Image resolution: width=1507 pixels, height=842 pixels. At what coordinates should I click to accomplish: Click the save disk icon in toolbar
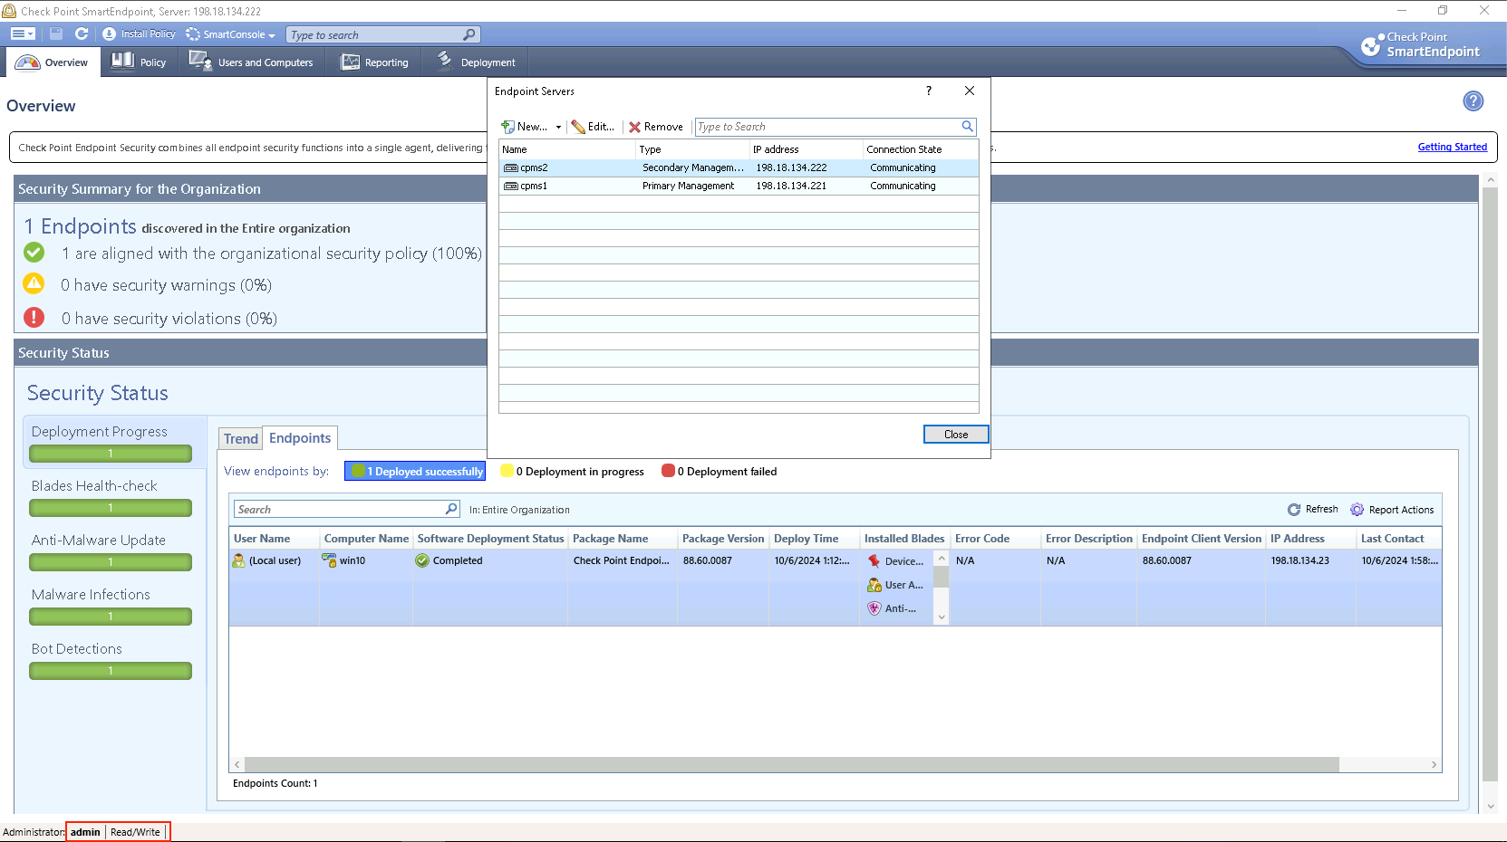click(56, 34)
